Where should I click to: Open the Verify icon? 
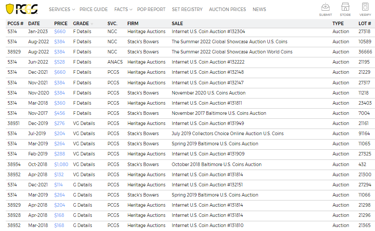click(x=365, y=10)
